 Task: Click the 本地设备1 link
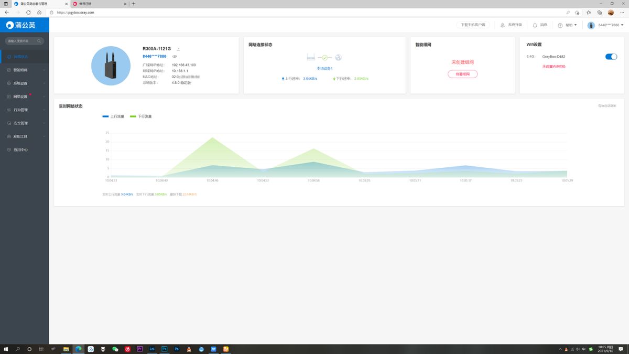point(324,69)
